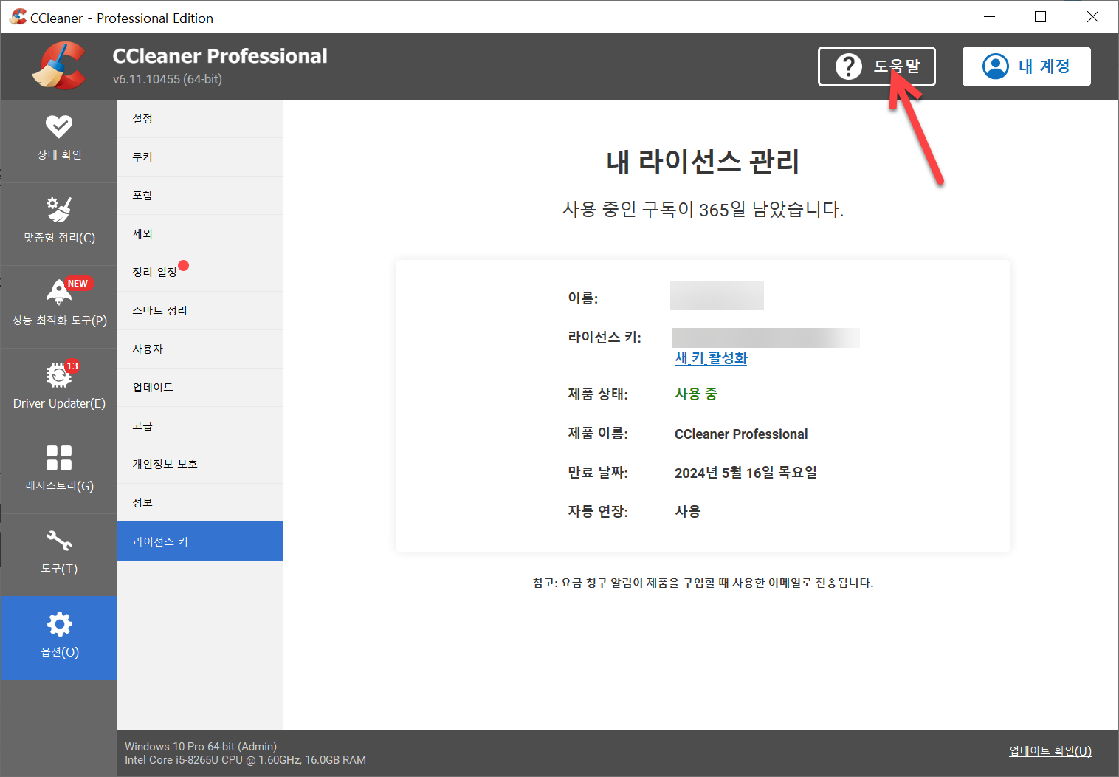Screen dimensions: 1119x777
Task: Open the Driver Updater section
Action: [59, 389]
